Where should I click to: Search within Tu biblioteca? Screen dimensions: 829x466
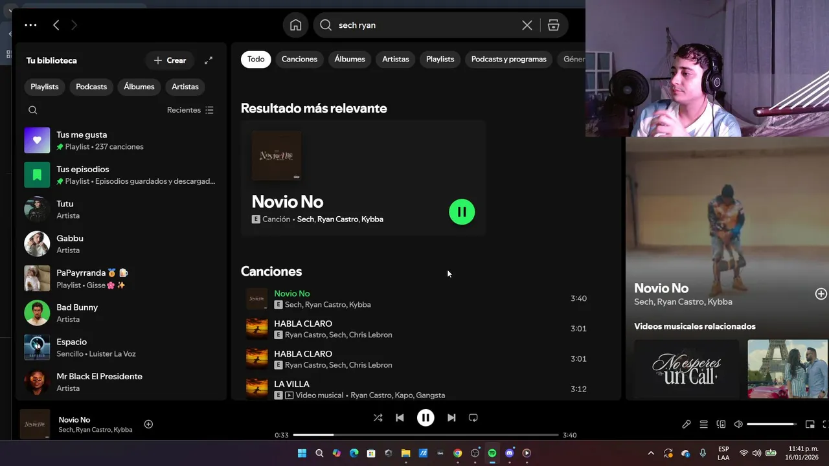coord(33,110)
